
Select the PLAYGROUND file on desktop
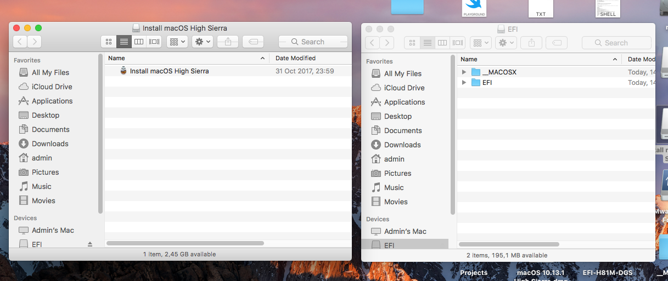pyautogui.click(x=474, y=8)
